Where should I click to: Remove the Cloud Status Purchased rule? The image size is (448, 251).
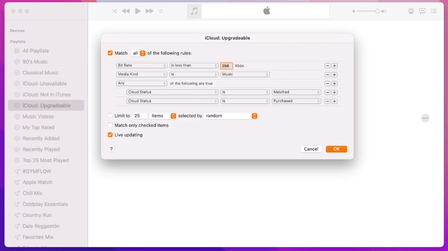327,101
